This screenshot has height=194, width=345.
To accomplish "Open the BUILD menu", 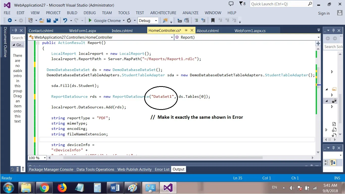I will 72,13.
